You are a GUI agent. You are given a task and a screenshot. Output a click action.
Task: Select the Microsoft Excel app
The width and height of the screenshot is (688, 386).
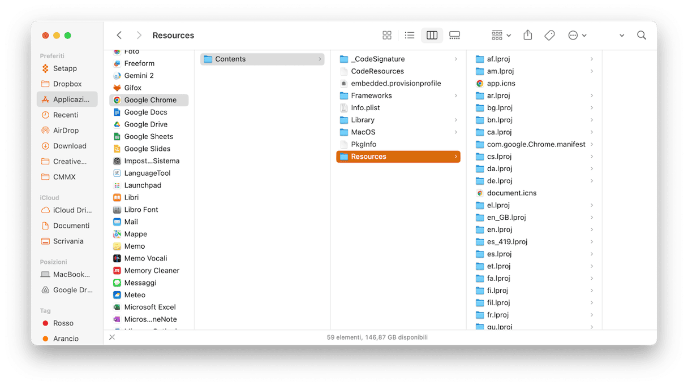(x=149, y=307)
